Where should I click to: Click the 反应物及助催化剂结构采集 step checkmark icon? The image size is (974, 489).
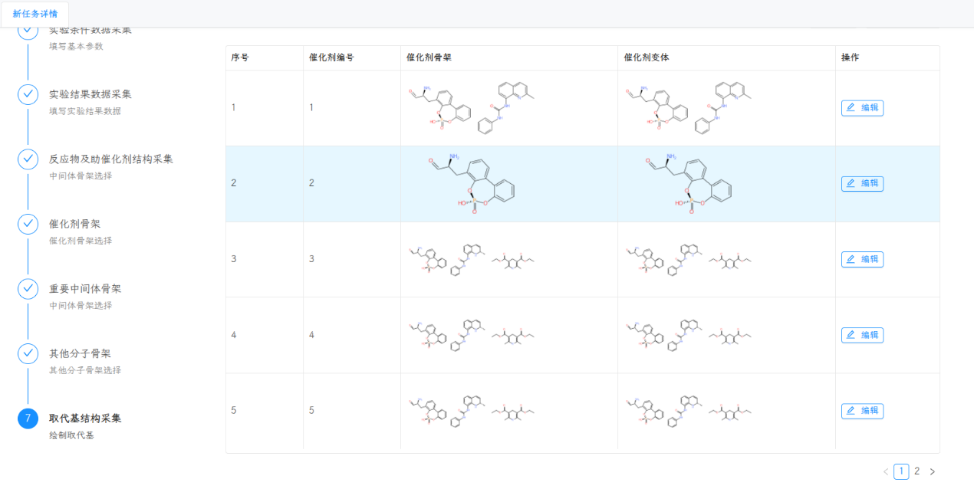point(28,159)
